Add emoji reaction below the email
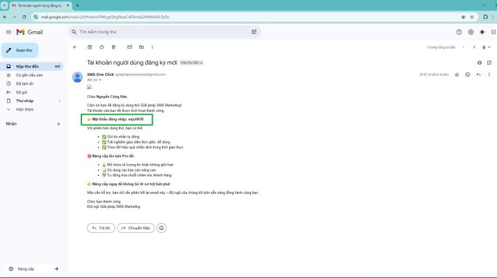 (x=161, y=227)
